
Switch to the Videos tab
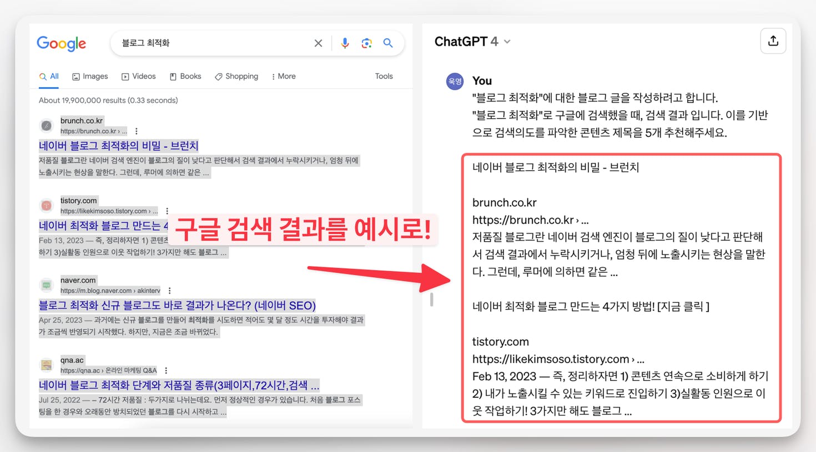(x=139, y=77)
